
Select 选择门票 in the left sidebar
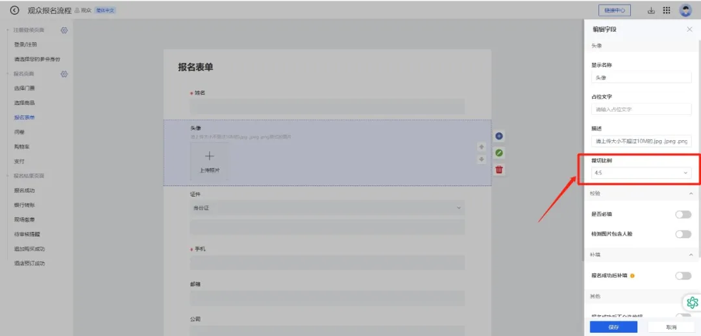click(25, 88)
